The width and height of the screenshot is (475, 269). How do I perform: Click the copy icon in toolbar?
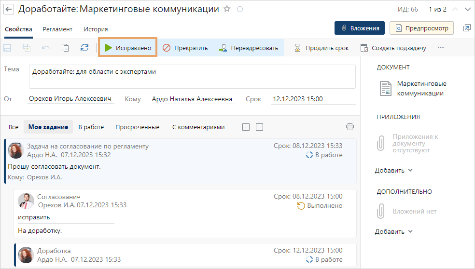(x=65, y=48)
